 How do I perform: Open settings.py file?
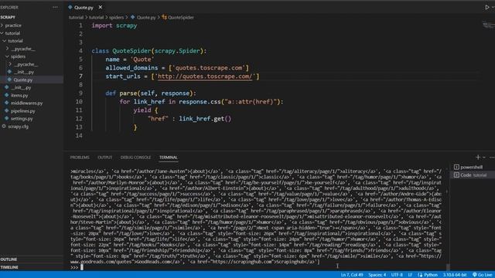(x=22, y=118)
